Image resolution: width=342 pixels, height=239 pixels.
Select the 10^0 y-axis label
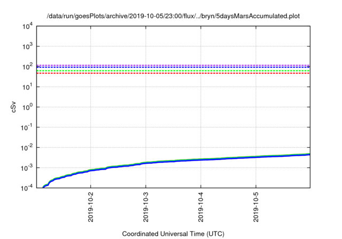tap(28, 107)
